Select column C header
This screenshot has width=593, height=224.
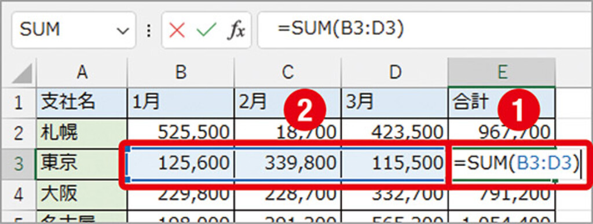288,72
